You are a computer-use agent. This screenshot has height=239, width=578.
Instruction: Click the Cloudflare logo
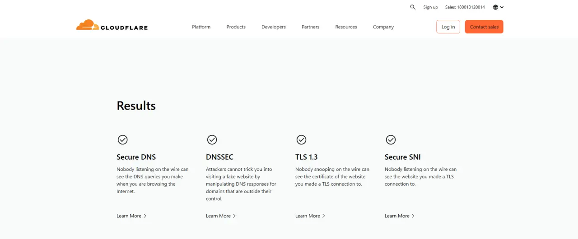click(x=112, y=26)
